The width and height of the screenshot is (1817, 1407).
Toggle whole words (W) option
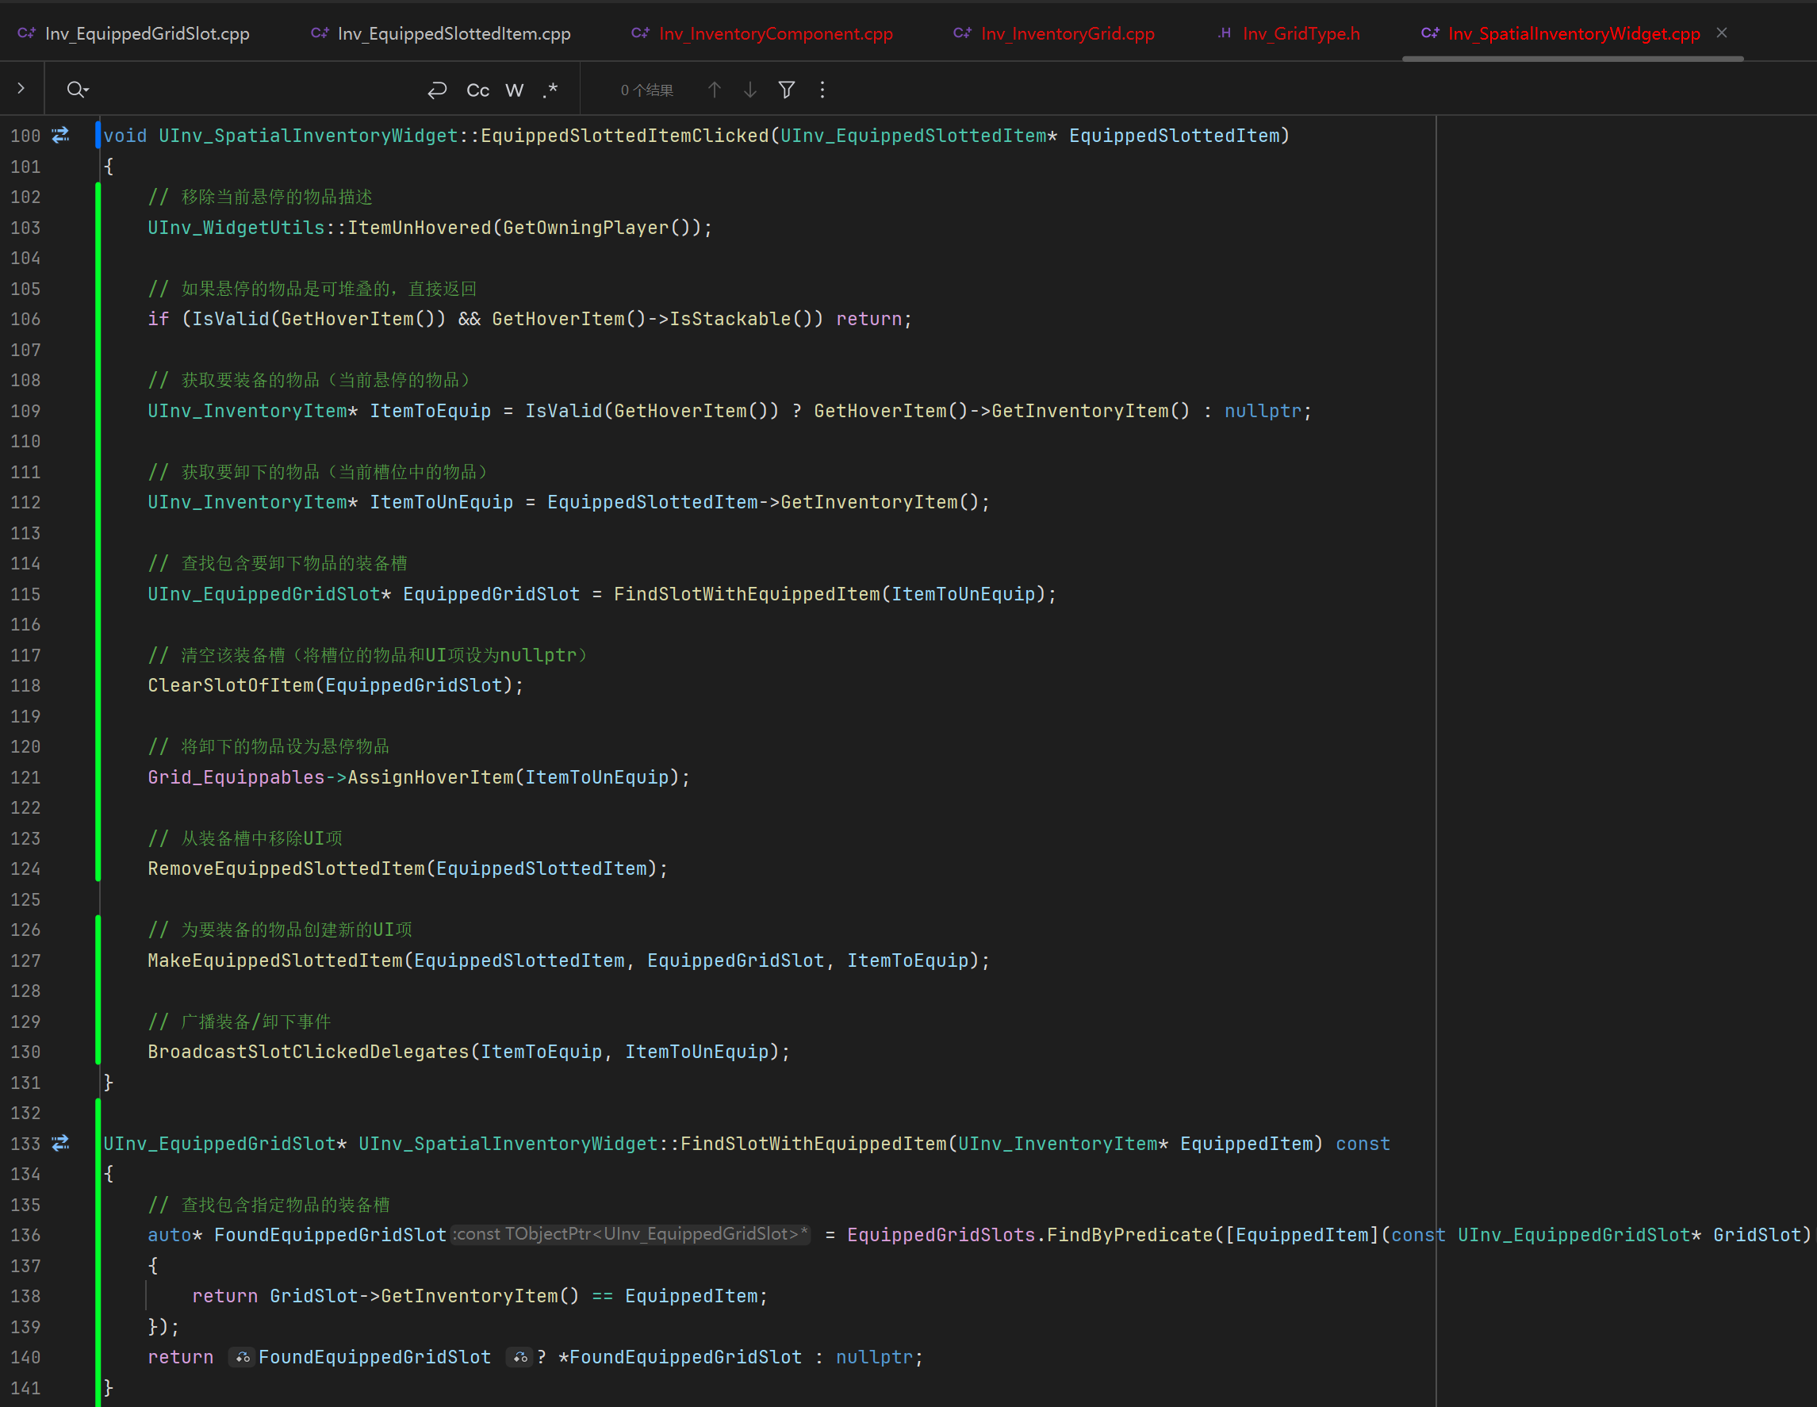coord(514,90)
